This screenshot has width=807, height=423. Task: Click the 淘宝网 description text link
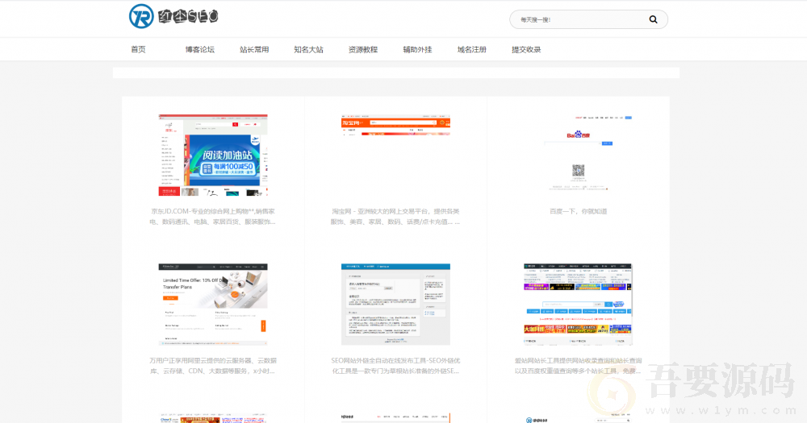coord(395,216)
